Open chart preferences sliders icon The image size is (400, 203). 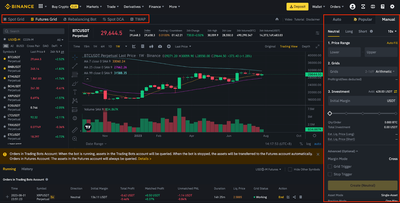[x=317, y=33]
